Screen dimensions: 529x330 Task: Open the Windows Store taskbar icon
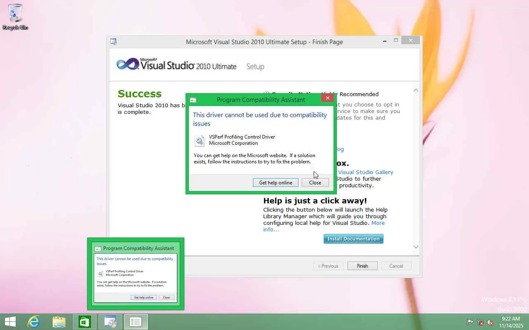(x=85, y=322)
